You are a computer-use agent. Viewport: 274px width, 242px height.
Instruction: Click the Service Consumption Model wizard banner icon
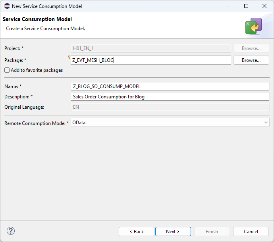[253, 26]
